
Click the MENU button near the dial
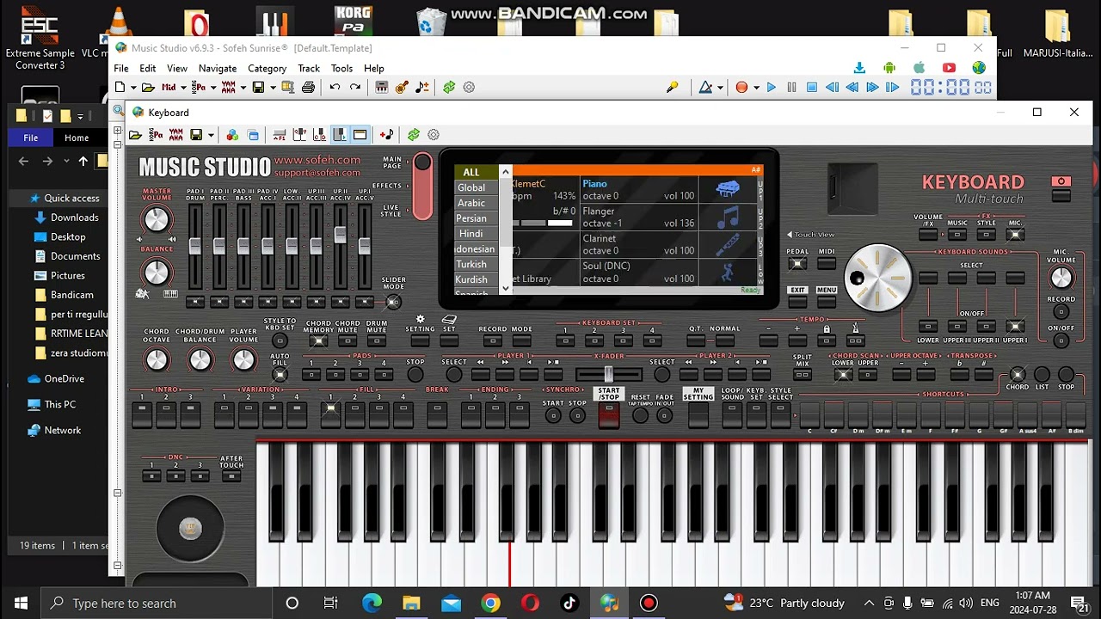[x=827, y=303]
